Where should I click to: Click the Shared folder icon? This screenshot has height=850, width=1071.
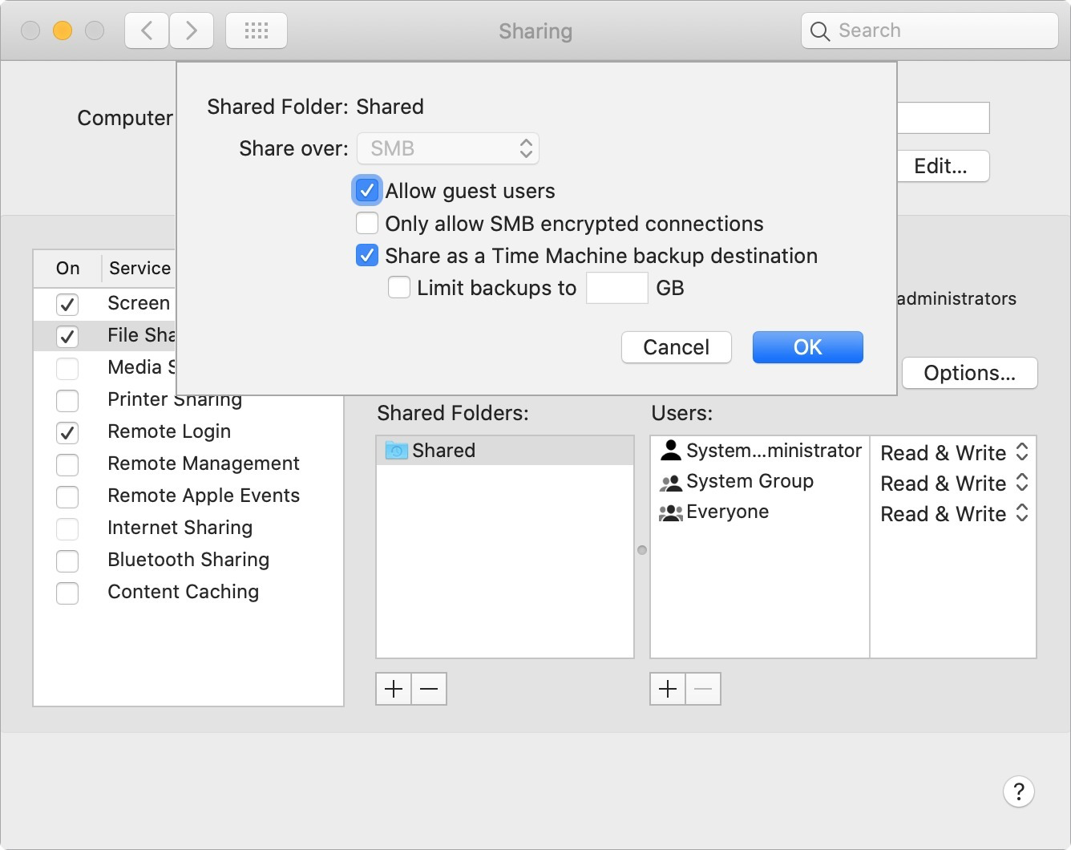pos(397,451)
